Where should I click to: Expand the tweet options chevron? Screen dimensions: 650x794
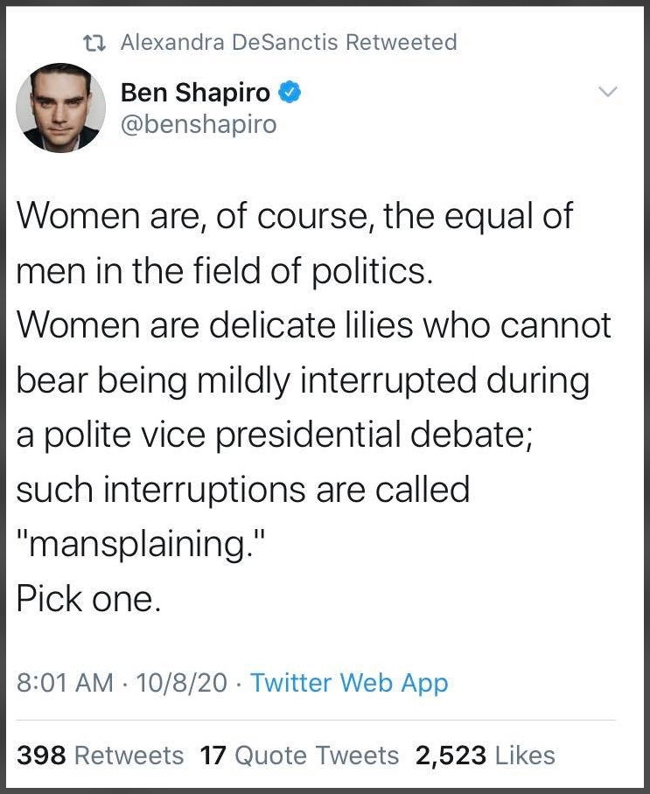pos(606,92)
